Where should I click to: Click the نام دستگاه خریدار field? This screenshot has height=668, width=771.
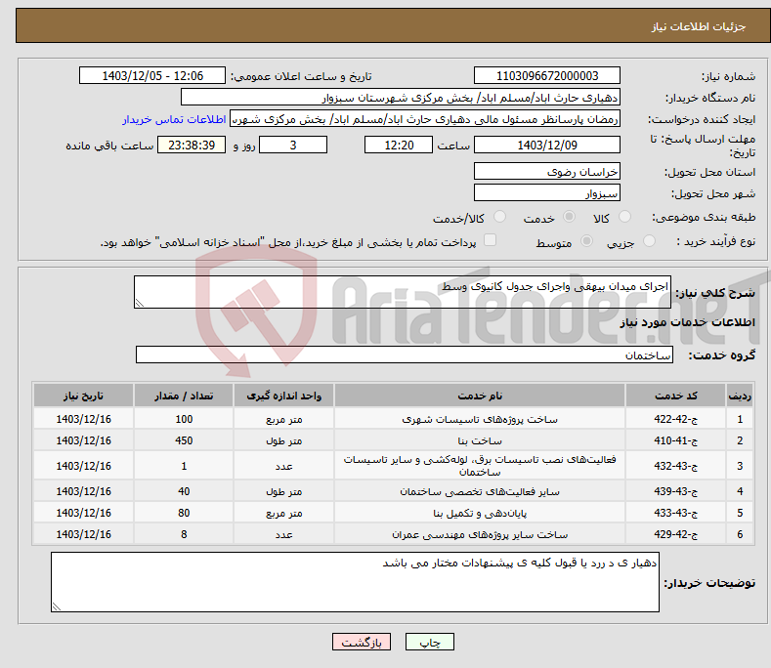(x=401, y=98)
